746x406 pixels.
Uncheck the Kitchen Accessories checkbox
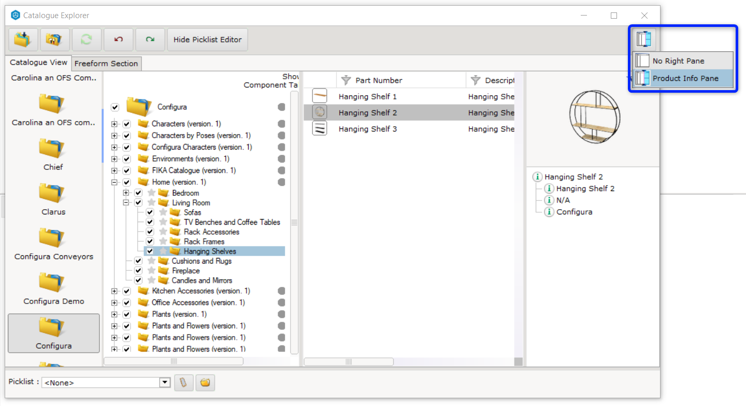click(126, 291)
